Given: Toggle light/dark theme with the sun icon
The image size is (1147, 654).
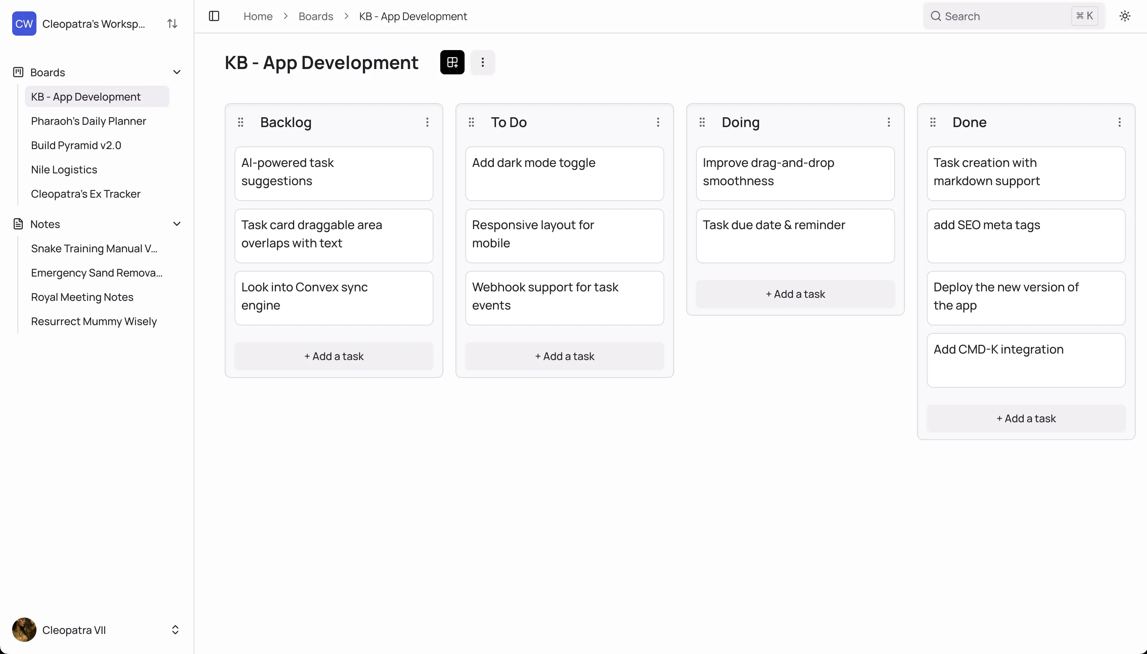Looking at the screenshot, I should [x=1124, y=16].
